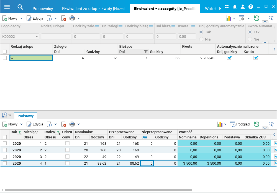Click the upper toolbar printer icon

click(72, 18)
